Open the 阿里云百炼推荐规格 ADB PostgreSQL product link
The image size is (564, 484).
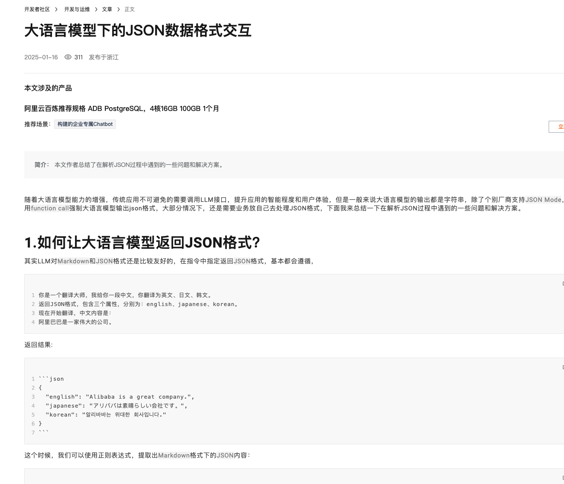[121, 109]
